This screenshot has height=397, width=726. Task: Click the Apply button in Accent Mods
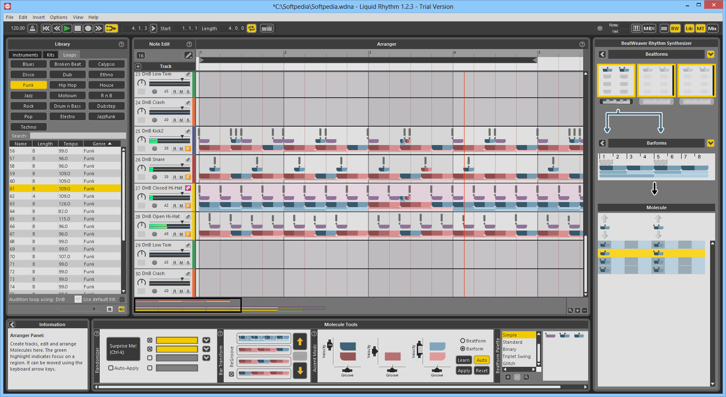tap(464, 371)
